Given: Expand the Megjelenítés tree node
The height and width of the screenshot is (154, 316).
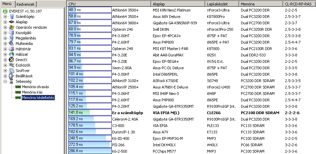Looking at the screenshot, I should click(5, 38).
